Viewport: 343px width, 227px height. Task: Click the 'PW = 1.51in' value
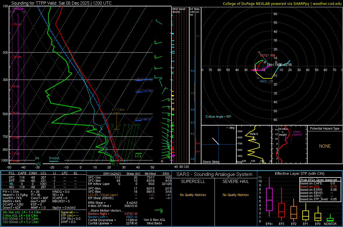[x=11, y=192]
